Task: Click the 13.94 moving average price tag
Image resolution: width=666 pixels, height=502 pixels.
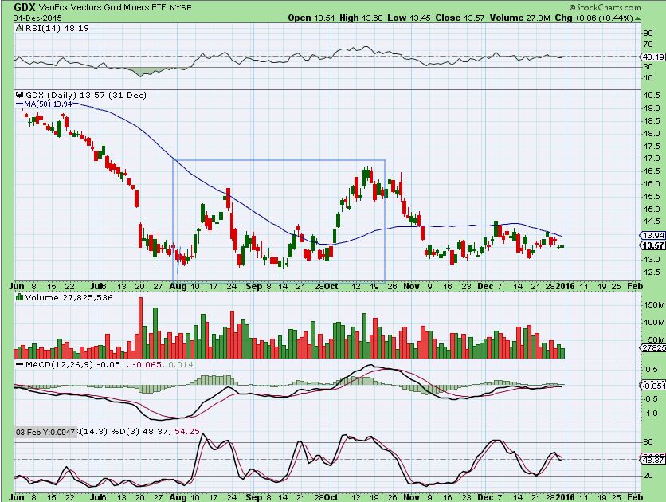Action: pos(652,235)
